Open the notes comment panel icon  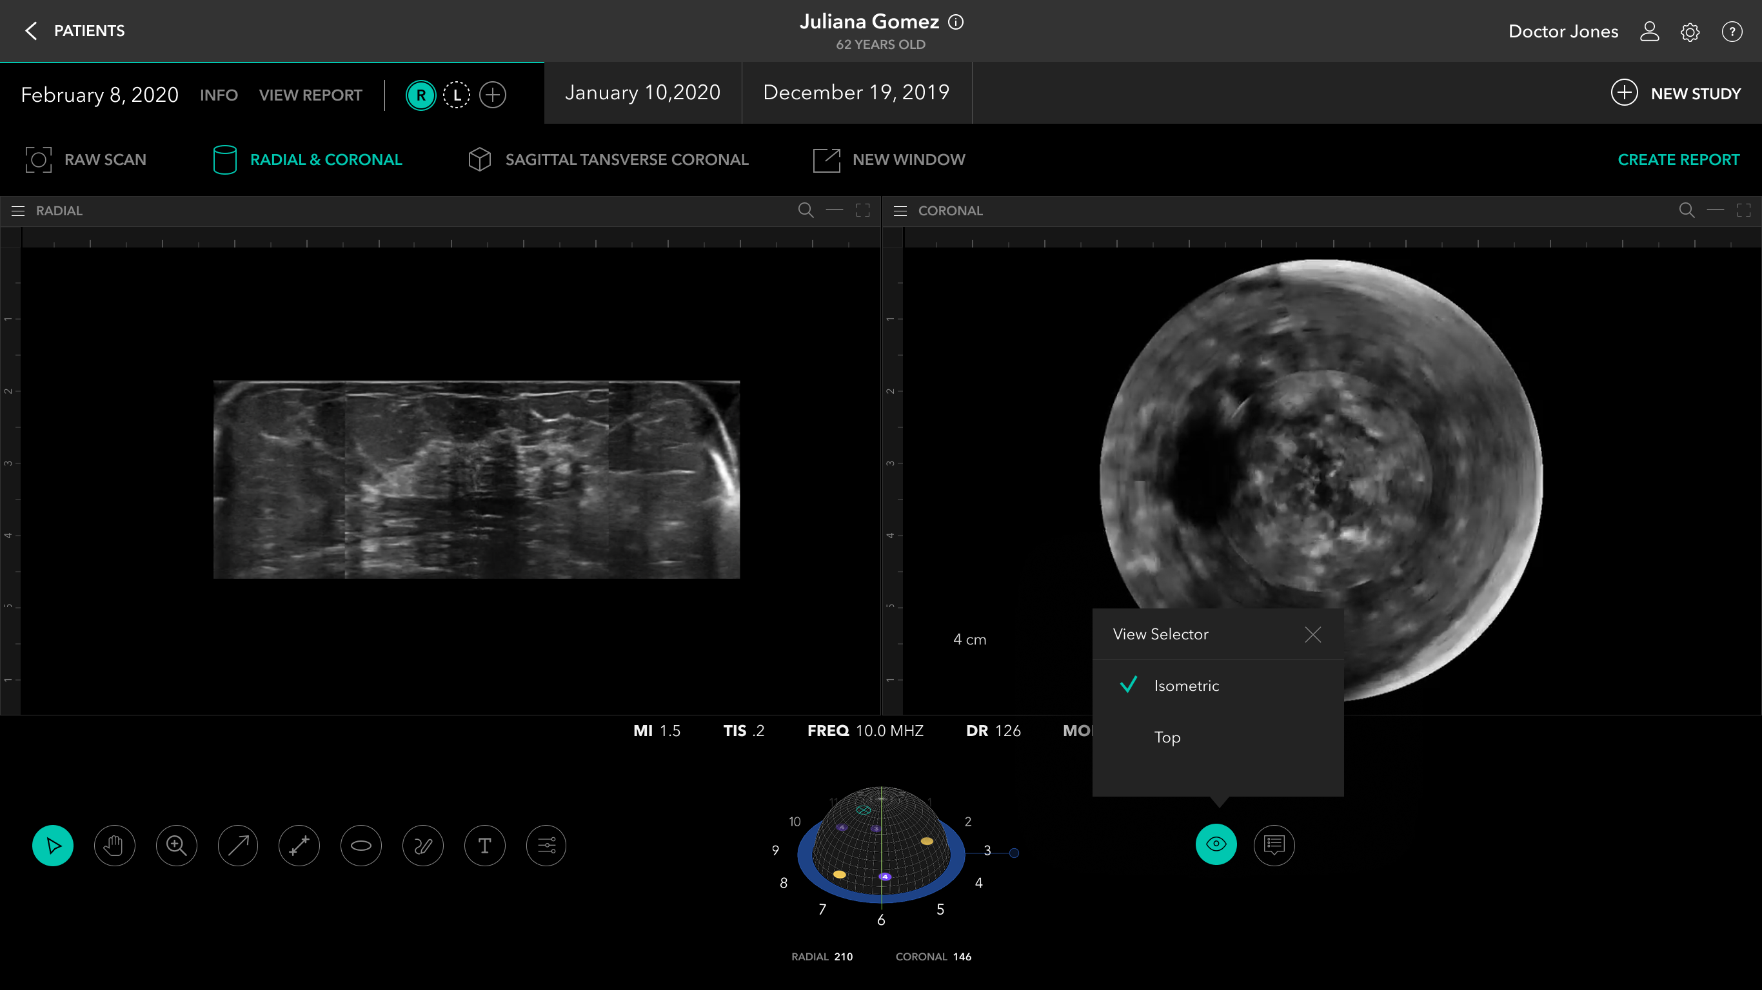coord(1274,845)
